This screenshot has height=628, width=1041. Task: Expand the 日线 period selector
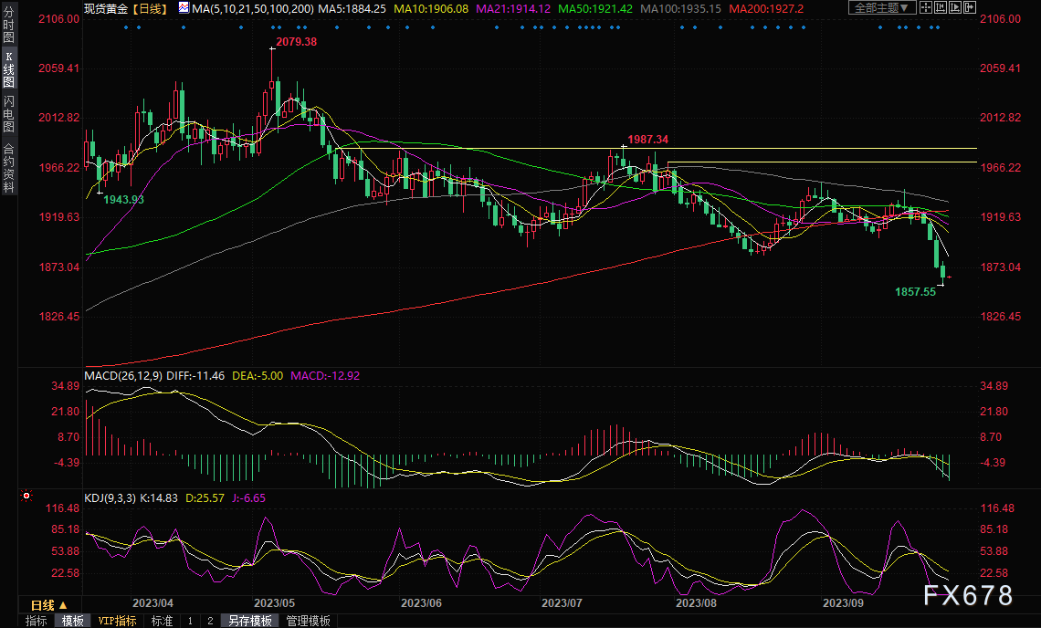48,605
